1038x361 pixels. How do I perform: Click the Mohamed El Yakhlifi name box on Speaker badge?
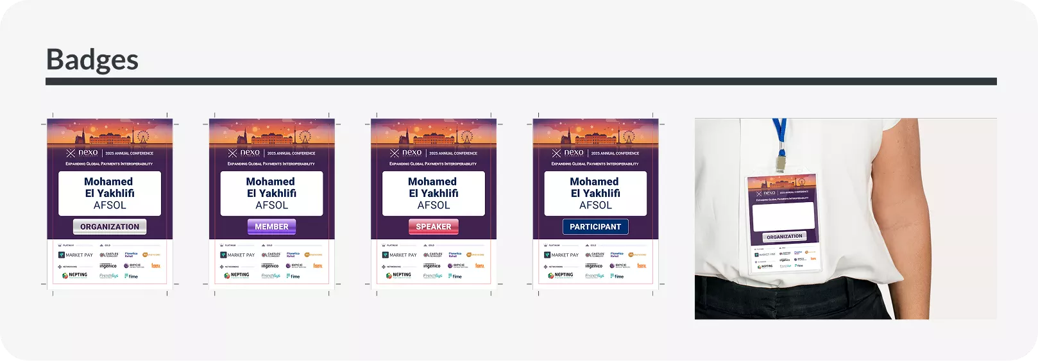pyautogui.click(x=434, y=193)
